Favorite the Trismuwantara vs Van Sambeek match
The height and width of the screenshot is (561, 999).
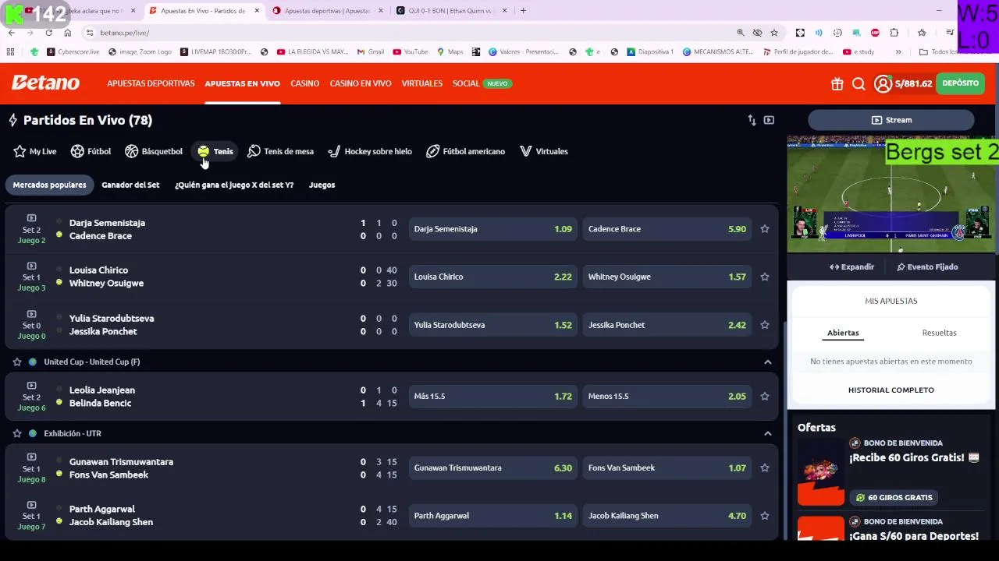(x=765, y=468)
